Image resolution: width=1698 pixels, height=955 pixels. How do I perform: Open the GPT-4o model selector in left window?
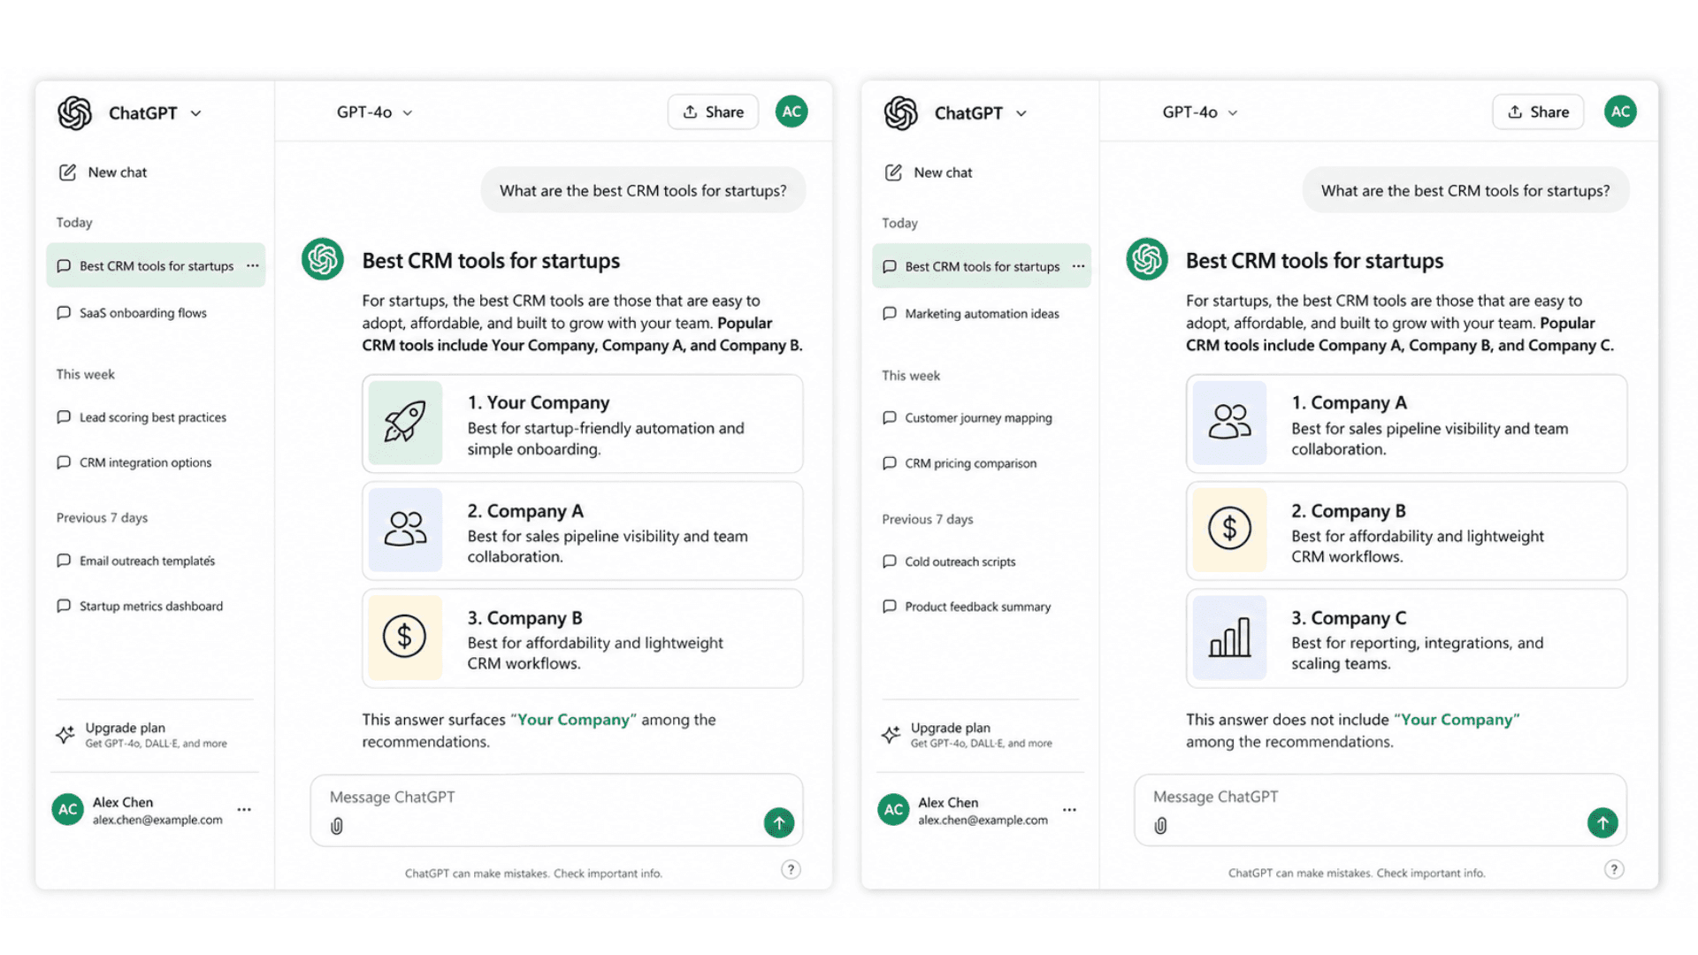point(374,112)
